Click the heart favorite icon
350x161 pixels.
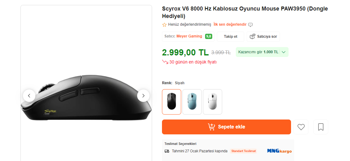pos(301,127)
